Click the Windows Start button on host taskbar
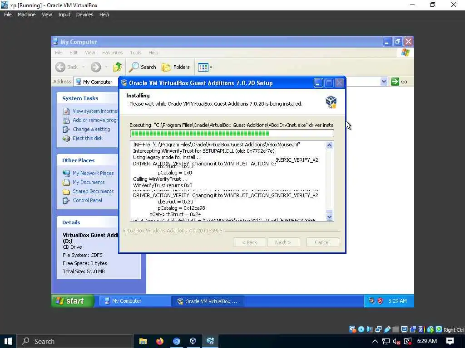 (x=8, y=341)
